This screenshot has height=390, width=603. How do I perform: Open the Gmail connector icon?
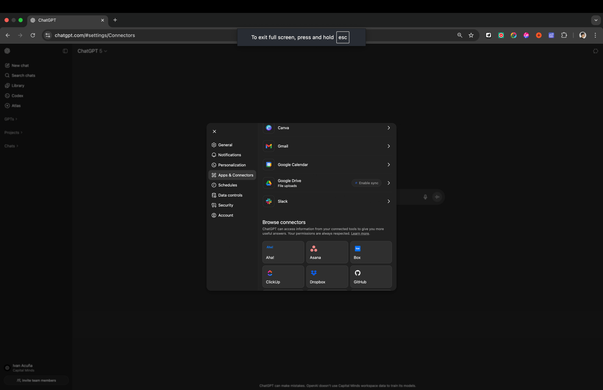point(269,146)
